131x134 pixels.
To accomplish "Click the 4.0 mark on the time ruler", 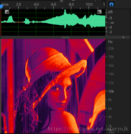I will click(36, 4).
